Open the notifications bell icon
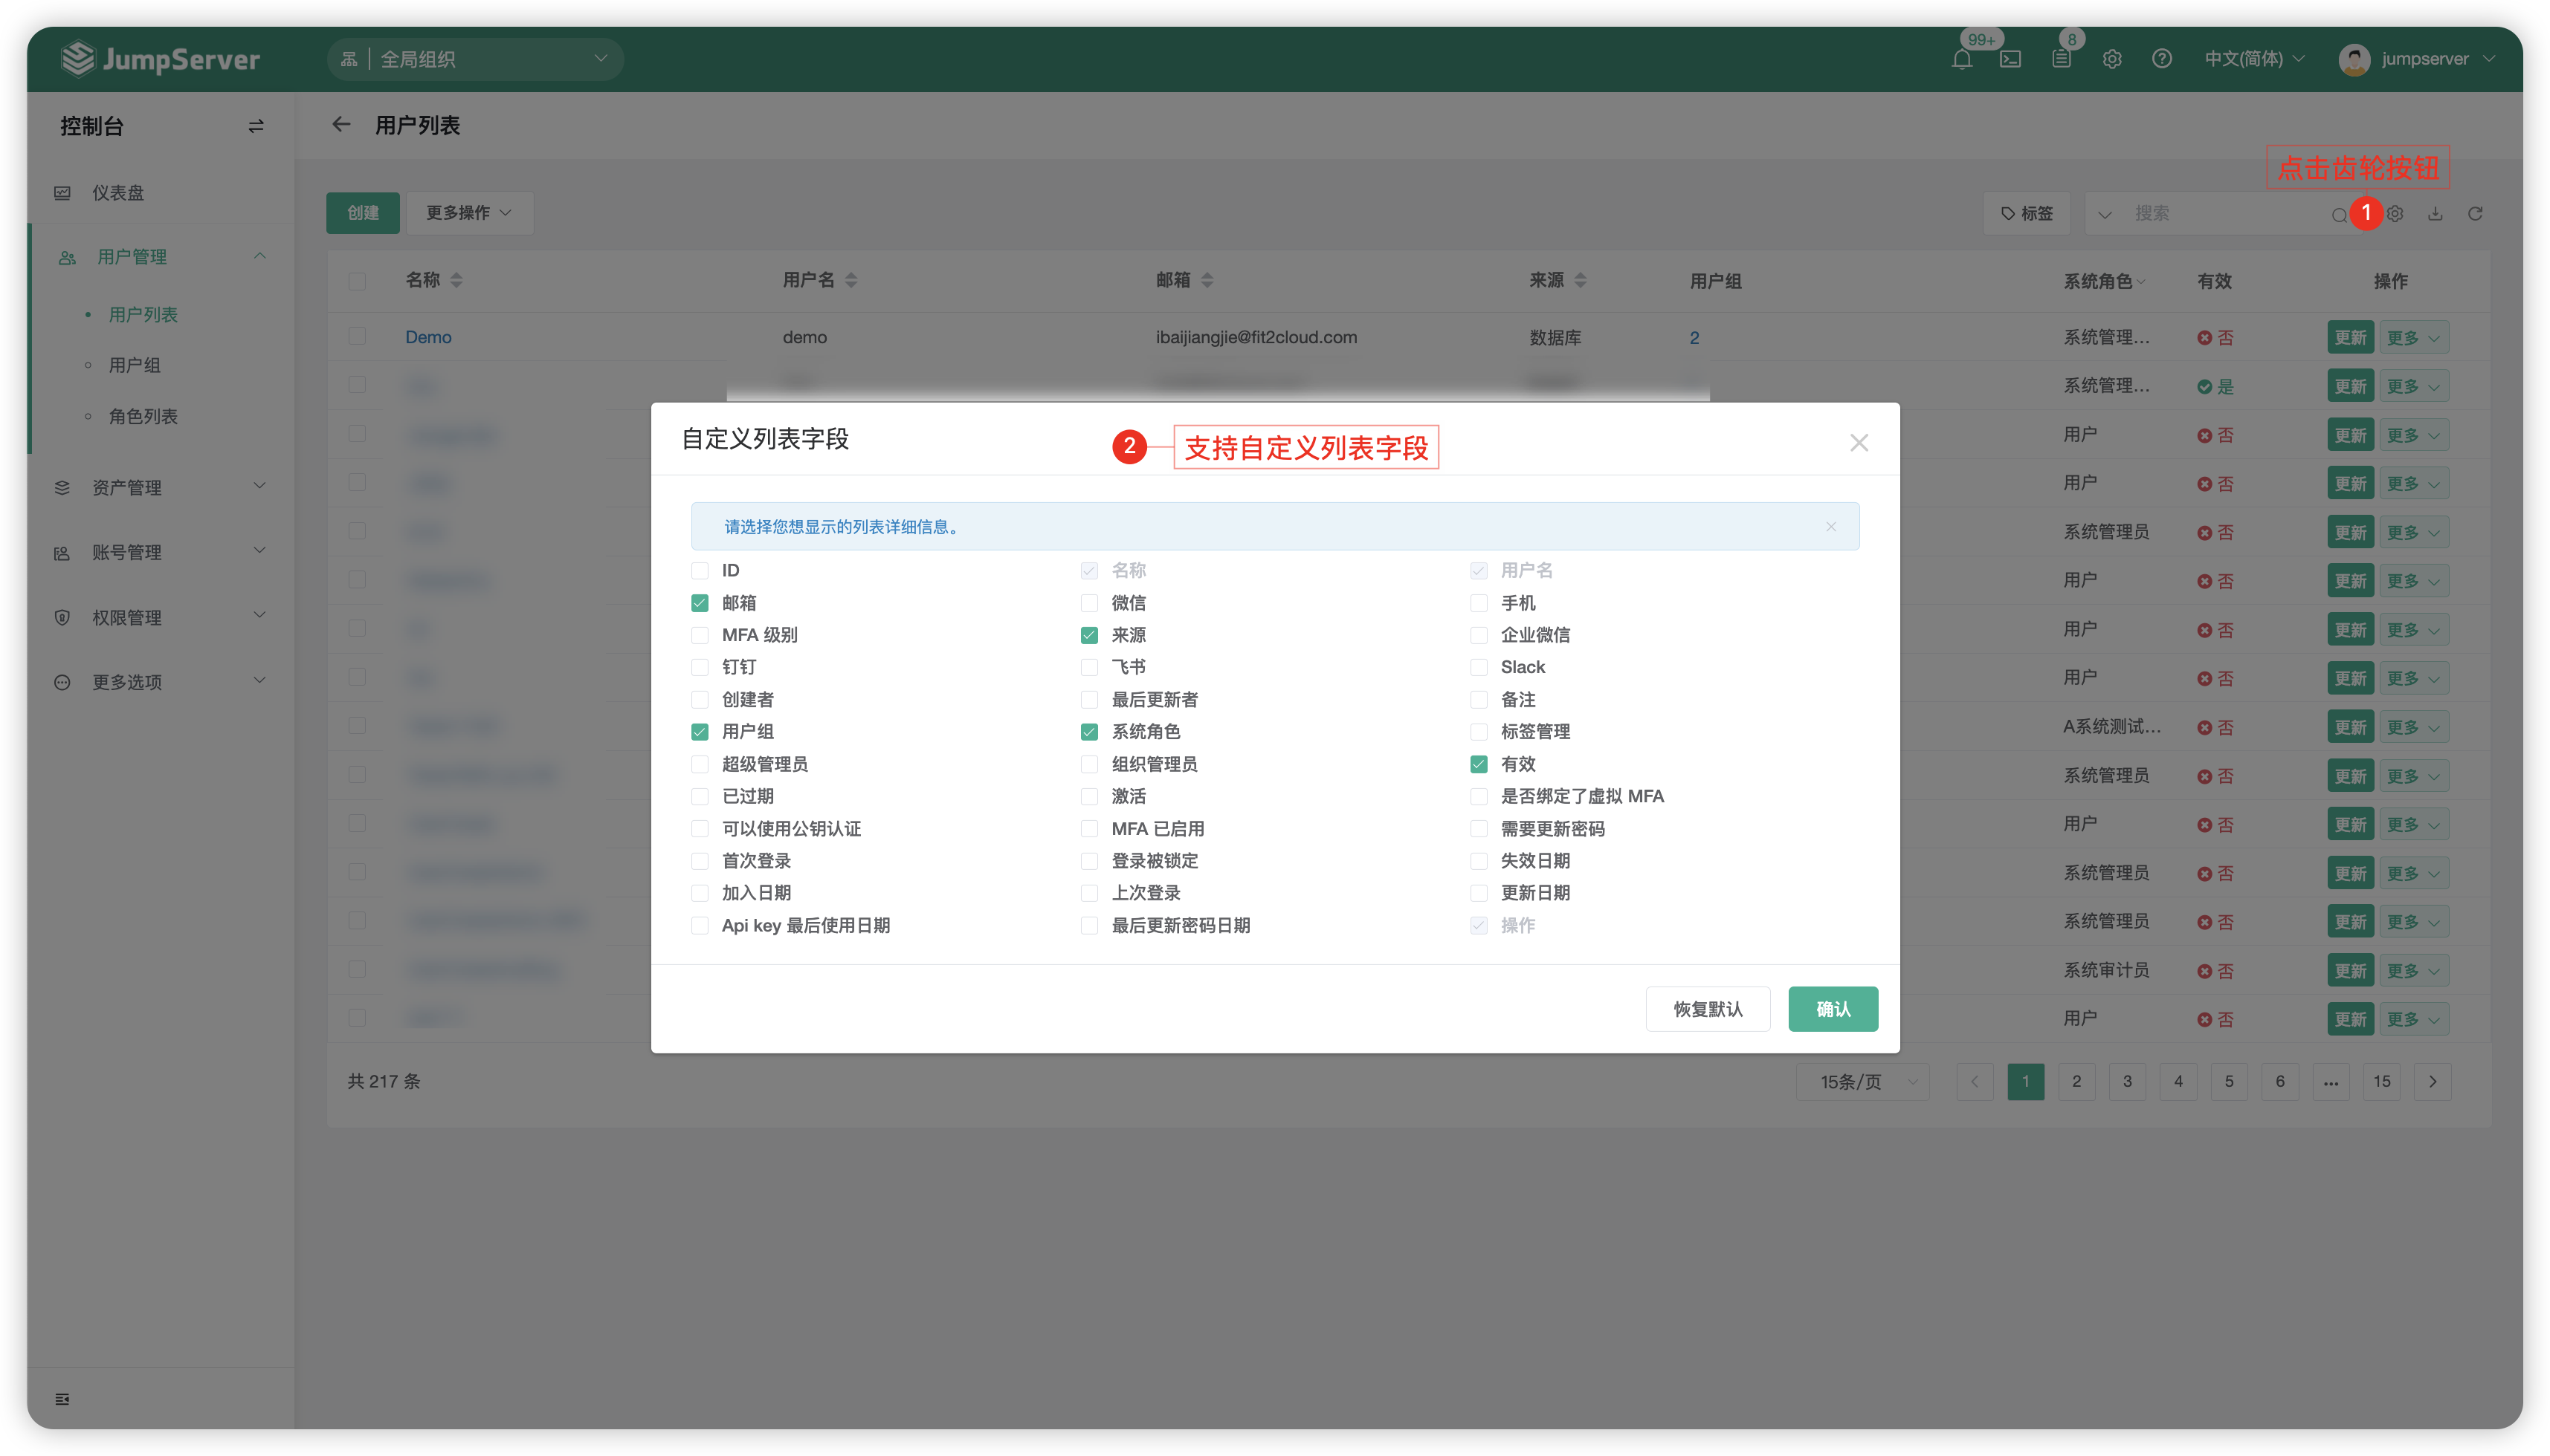Screen dimensions: 2550x1456 coord(1961,60)
